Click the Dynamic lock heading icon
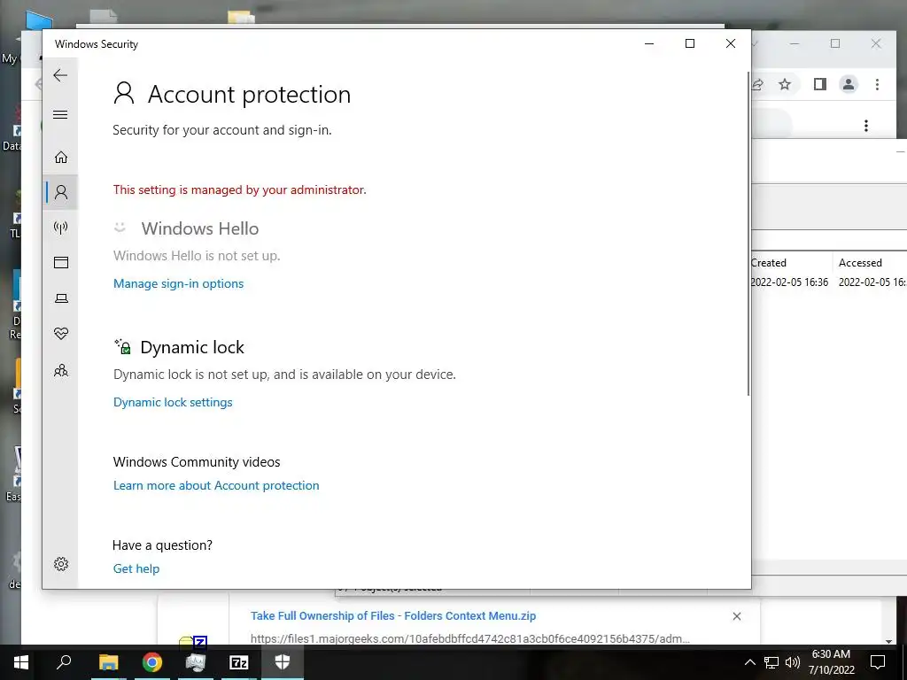907x680 pixels. pos(122,346)
